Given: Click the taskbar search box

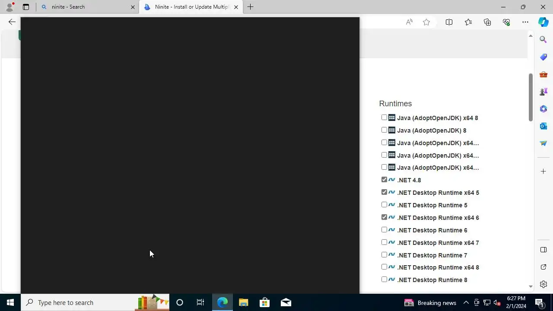Looking at the screenshot, I should pyautogui.click(x=95, y=302).
